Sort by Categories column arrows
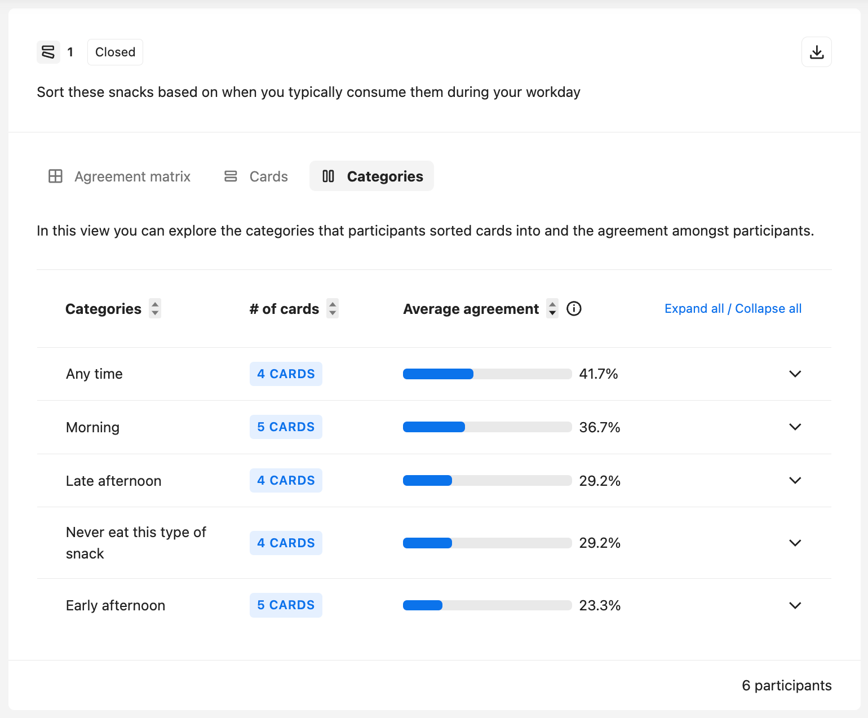The height and width of the screenshot is (718, 868). click(x=155, y=309)
